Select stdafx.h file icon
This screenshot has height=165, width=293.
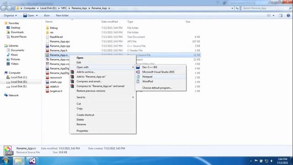click(x=47, y=87)
